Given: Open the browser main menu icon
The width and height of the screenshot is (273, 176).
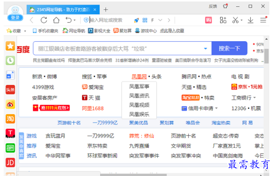Looking at the screenshot, I should [263, 20].
